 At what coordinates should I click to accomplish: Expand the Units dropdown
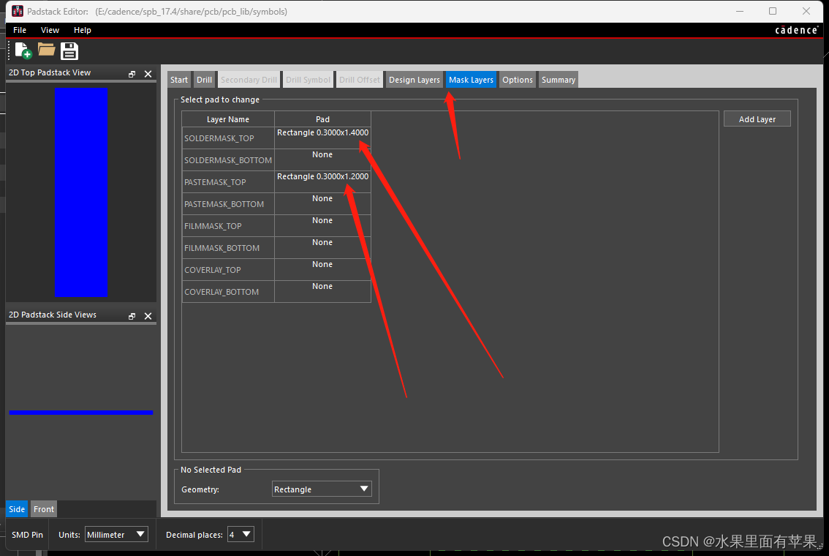click(116, 535)
